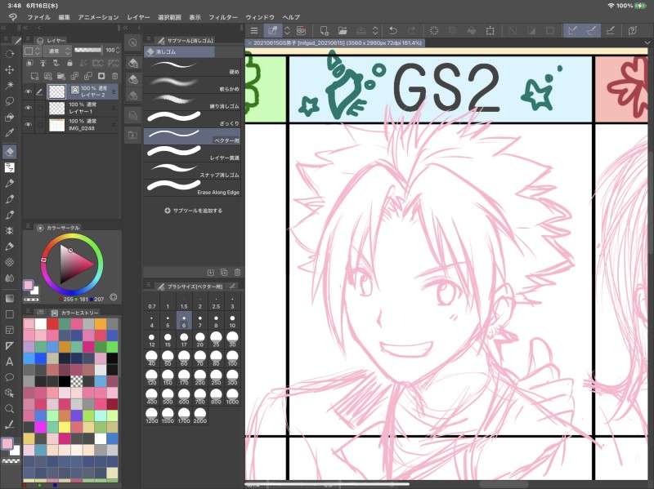Hide レイヤー 1 with its eye icon
The image size is (654, 489).
click(28, 108)
